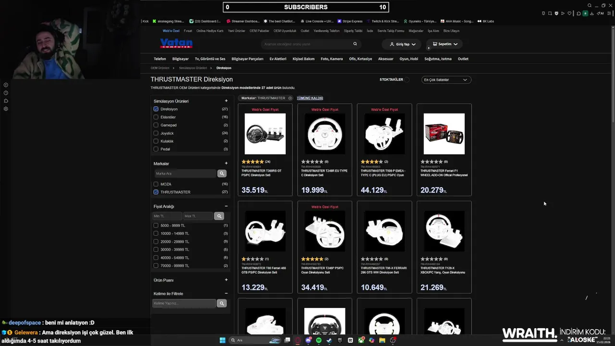Check the Gamepad category checkbox
The image size is (615, 346).
tap(156, 125)
